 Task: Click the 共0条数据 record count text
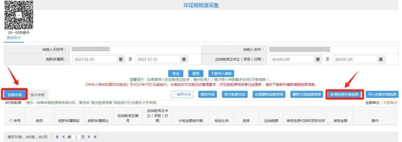[x=13, y=103]
